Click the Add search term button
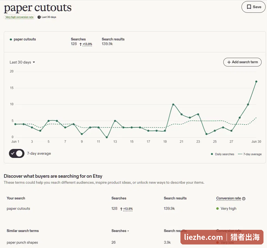Viewport: 267px width, 248px height. (242, 62)
